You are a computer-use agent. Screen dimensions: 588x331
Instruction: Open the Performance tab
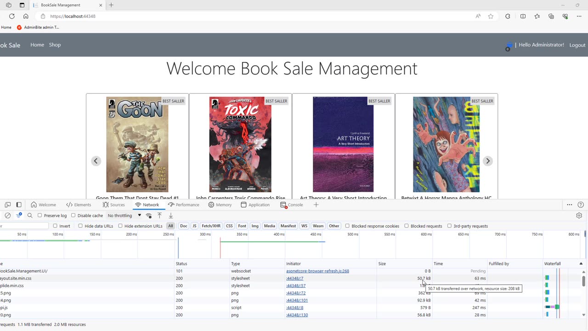click(183, 205)
